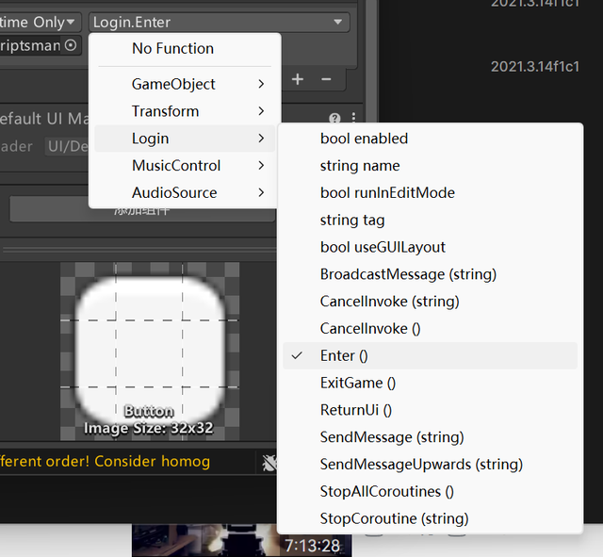Select BroadcastMessage (string) function
603x557 pixels.
[430, 274]
